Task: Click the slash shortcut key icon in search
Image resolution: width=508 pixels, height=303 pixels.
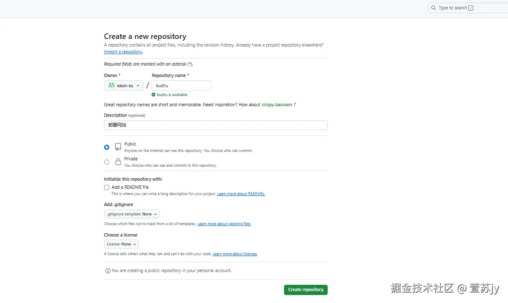Action: [x=471, y=8]
